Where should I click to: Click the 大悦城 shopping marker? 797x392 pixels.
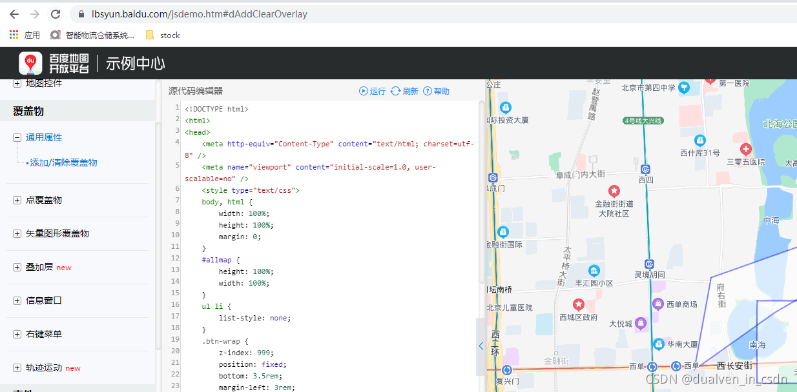pos(640,323)
